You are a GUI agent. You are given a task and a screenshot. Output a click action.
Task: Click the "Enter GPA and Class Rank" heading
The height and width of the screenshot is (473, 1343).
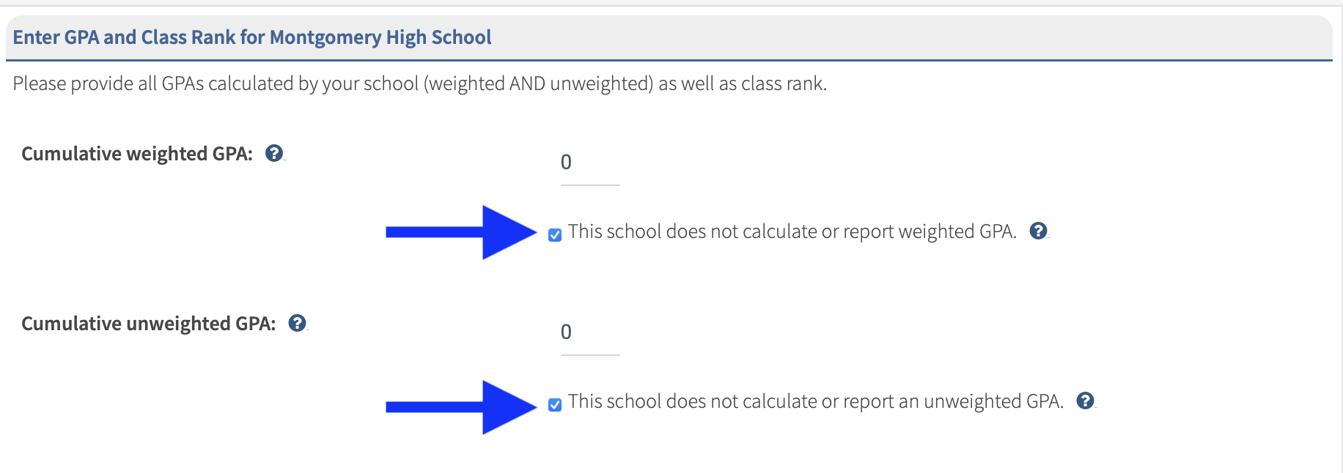click(123, 37)
